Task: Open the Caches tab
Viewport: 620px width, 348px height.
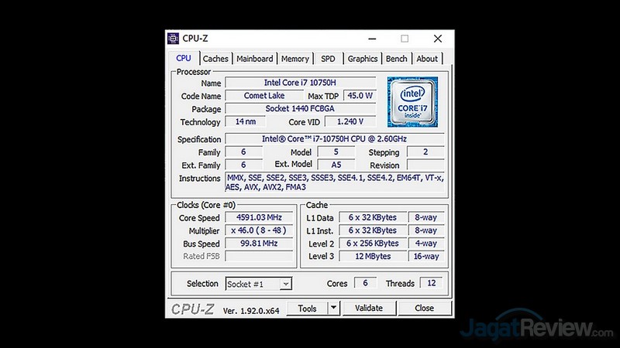Action: click(x=215, y=59)
